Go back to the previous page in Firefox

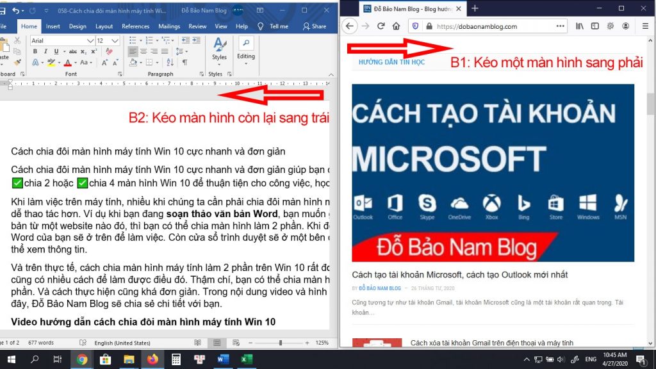(350, 26)
